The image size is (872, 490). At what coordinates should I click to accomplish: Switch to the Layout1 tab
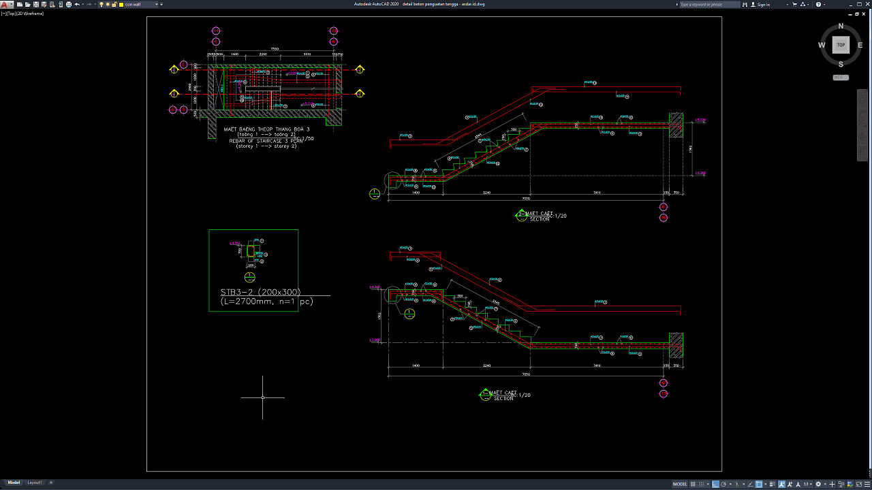tap(34, 483)
